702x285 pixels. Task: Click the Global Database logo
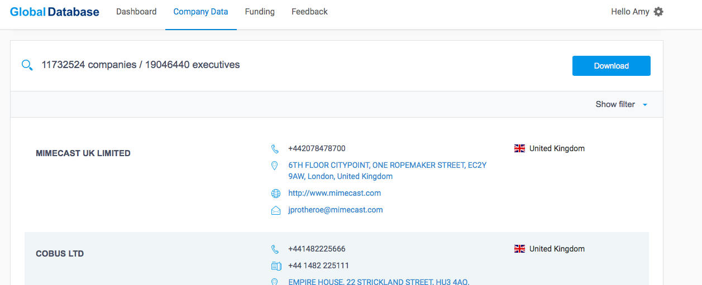click(55, 12)
